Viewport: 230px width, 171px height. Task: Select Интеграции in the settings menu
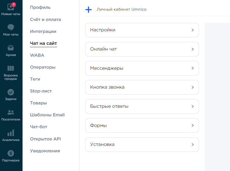(43, 32)
